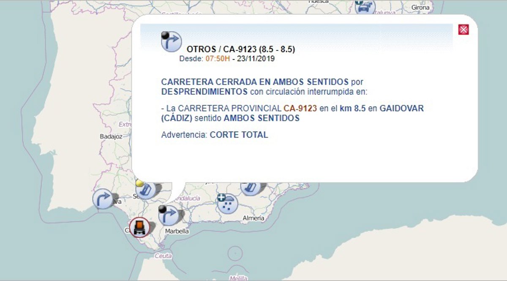Click the popup title OTROS / CA-9123
The width and height of the screenshot is (507, 281).
pyautogui.click(x=240, y=50)
